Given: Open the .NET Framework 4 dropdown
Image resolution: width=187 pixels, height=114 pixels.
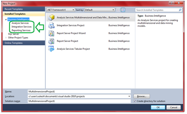Looking at the screenshot, I should point(61,10).
